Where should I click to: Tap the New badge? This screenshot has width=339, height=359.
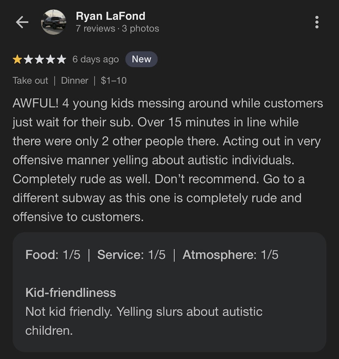[141, 59]
